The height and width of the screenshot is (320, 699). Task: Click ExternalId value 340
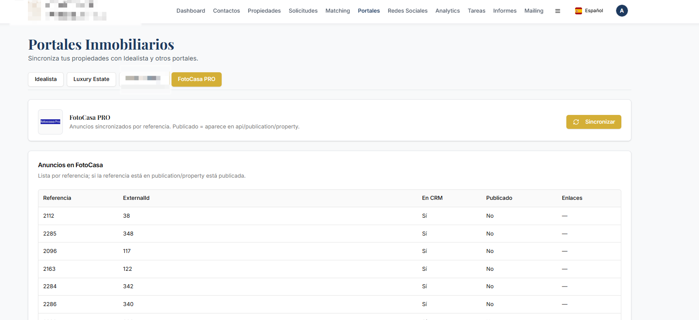(128, 304)
